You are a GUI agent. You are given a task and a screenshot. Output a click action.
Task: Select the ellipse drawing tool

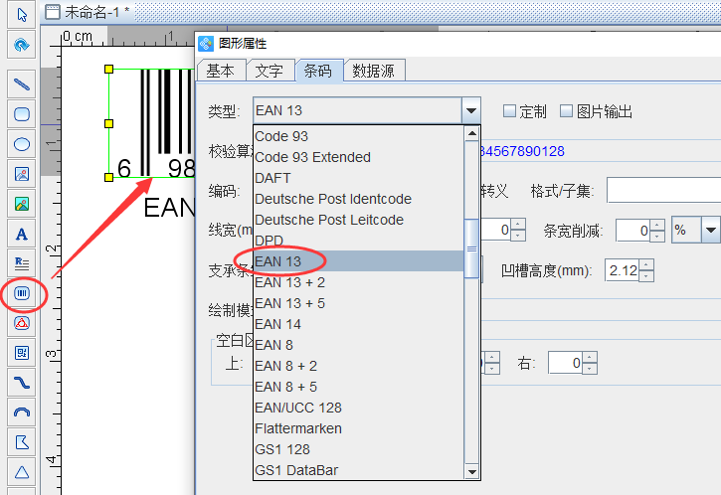click(22, 144)
